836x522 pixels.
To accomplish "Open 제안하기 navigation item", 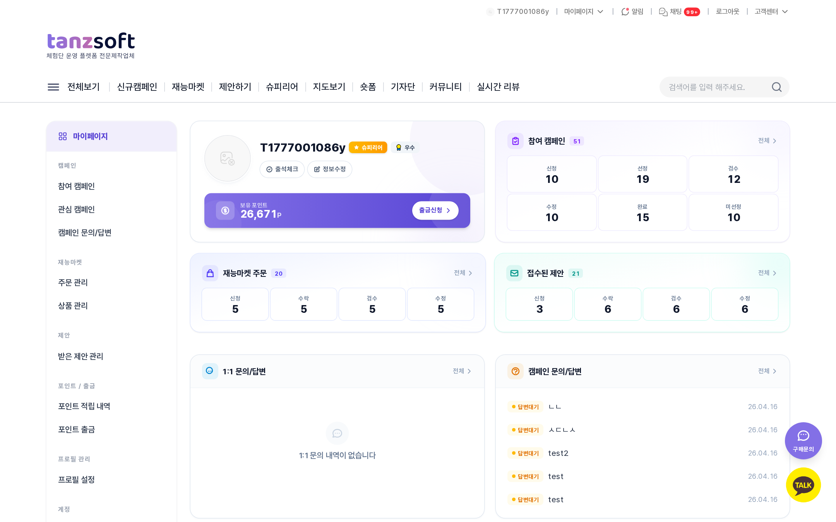I will (235, 87).
